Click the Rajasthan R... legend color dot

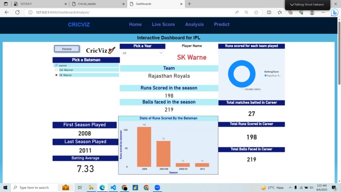coord(265,75)
